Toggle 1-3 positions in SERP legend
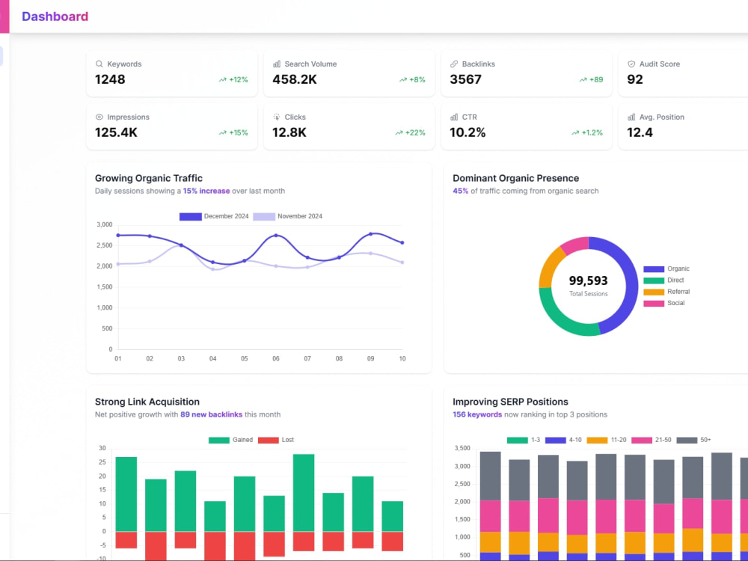 click(x=524, y=440)
